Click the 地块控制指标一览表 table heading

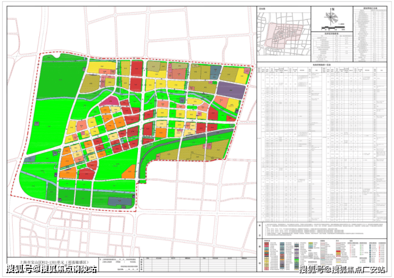(x=322, y=65)
